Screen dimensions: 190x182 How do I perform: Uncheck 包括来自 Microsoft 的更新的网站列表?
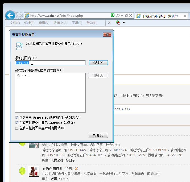16,117
